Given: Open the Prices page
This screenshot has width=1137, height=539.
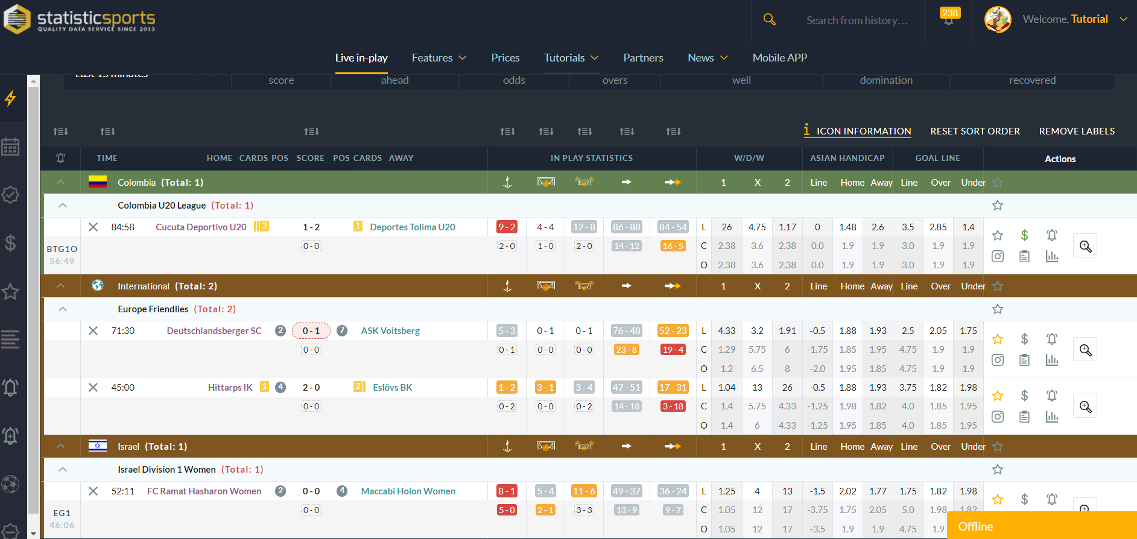Looking at the screenshot, I should coord(505,58).
